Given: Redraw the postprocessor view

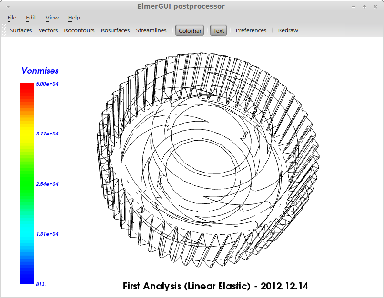Looking at the screenshot, I should pyautogui.click(x=288, y=30).
